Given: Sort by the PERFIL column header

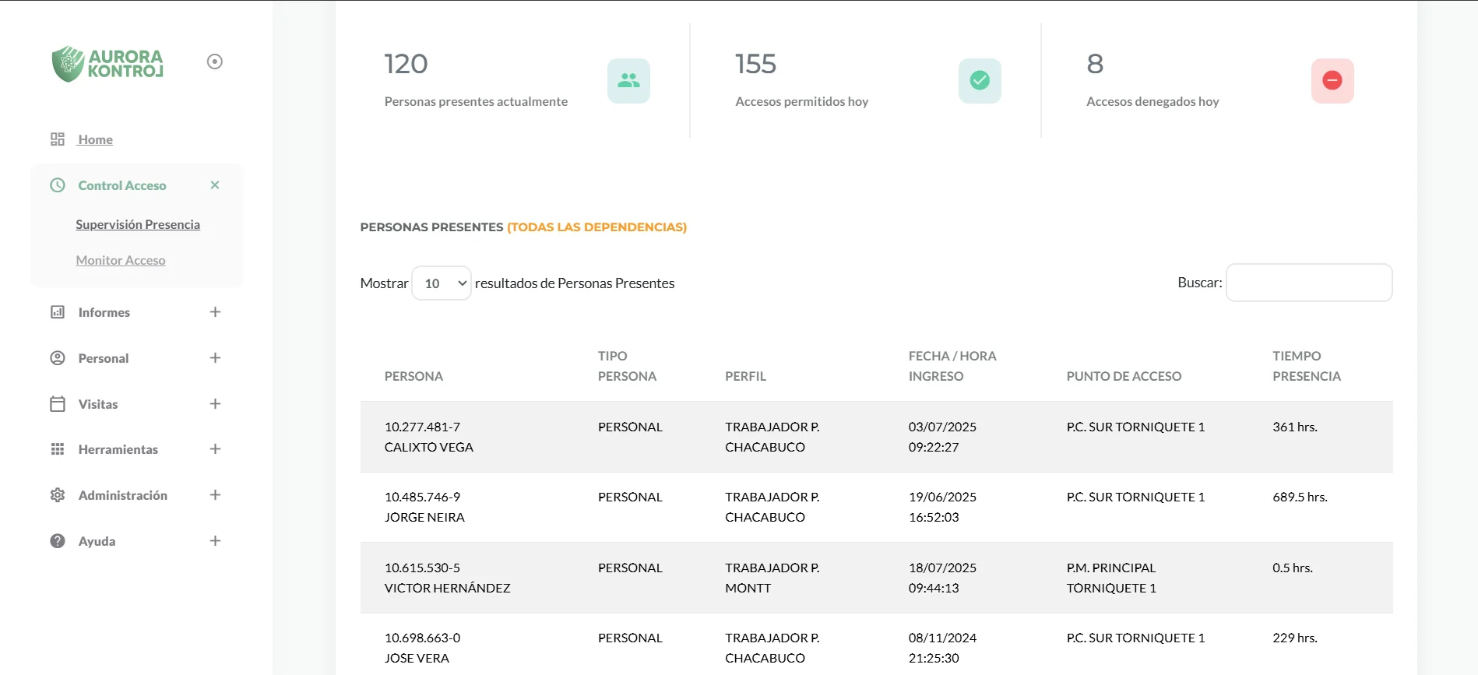Looking at the screenshot, I should 745,376.
